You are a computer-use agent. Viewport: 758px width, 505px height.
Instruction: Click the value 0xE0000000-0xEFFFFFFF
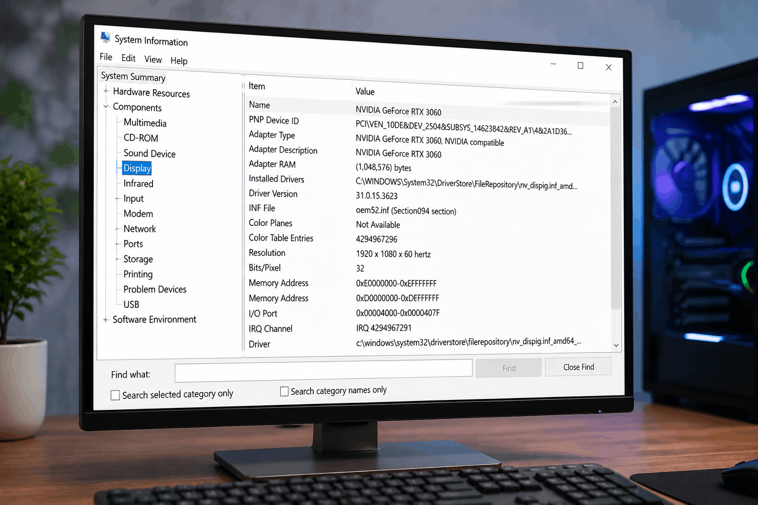396,284
